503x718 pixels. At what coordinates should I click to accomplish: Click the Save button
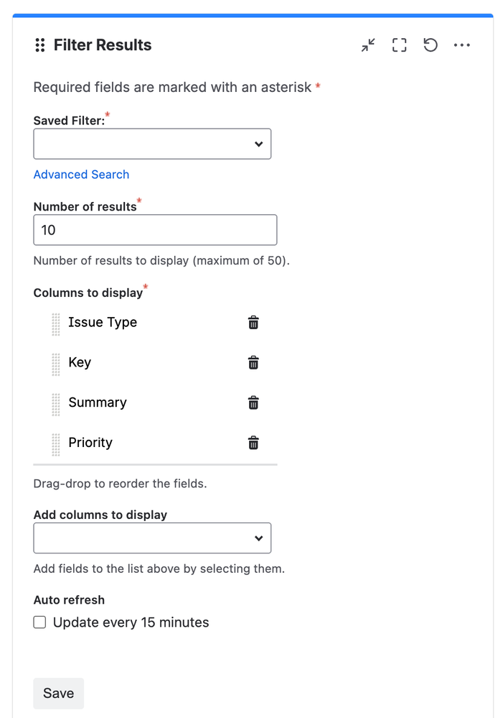point(58,694)
